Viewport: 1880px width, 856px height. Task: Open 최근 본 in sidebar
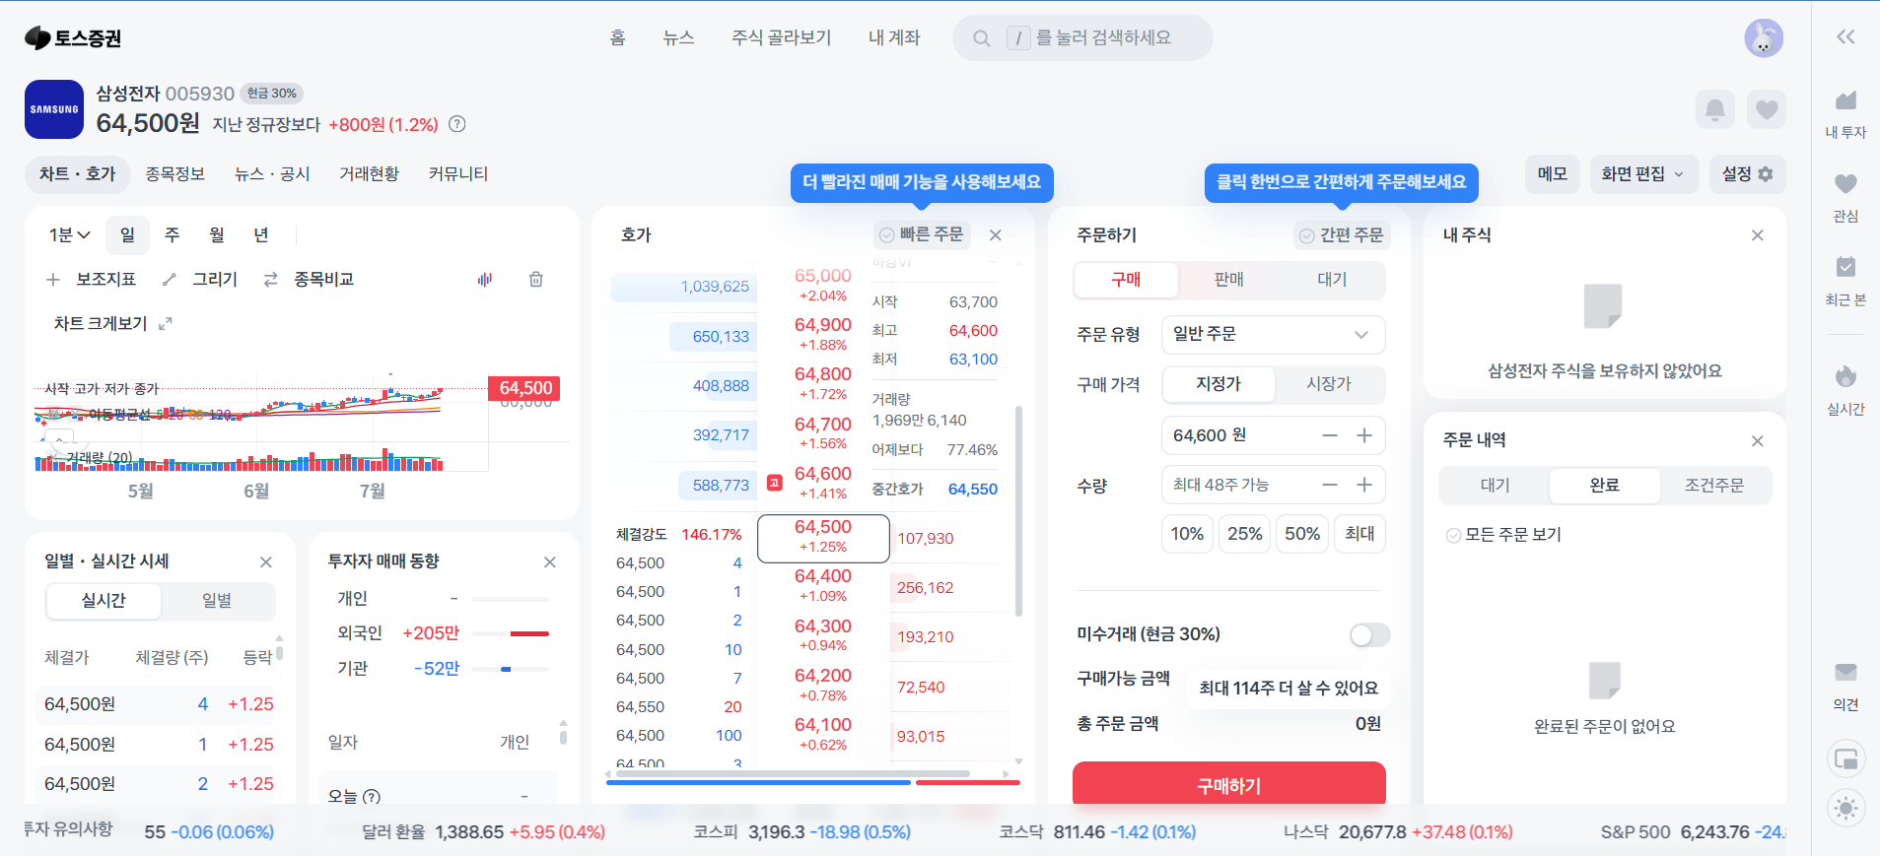(1845, 281)
